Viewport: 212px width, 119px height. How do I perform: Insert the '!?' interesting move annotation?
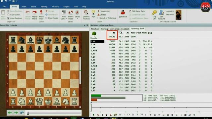coord(128,115)
